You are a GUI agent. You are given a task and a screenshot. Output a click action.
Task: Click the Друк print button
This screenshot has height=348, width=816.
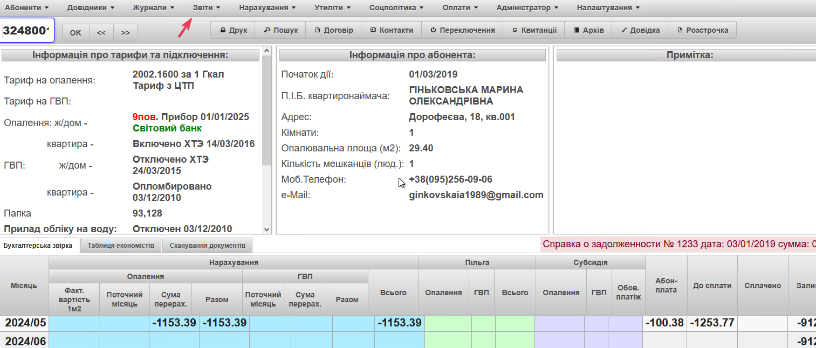point(233,30)
